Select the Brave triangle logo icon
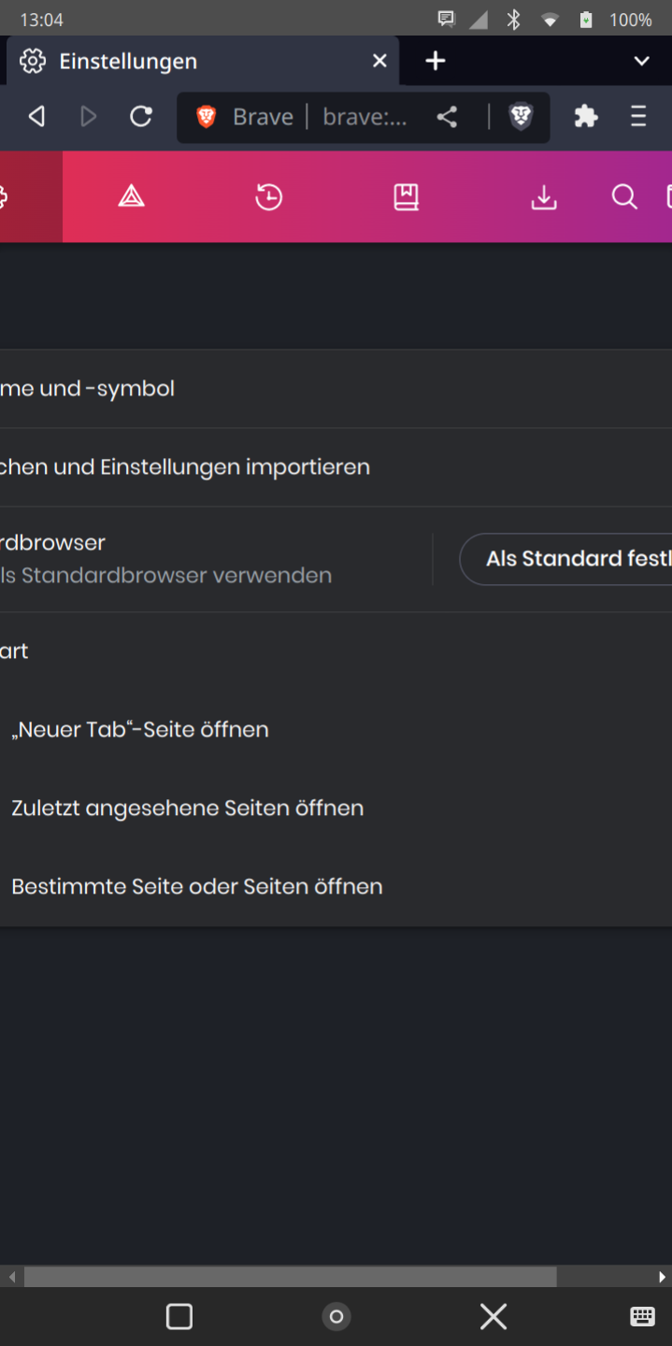Viewport: 672px width, 1346px height. coord(131,196)
